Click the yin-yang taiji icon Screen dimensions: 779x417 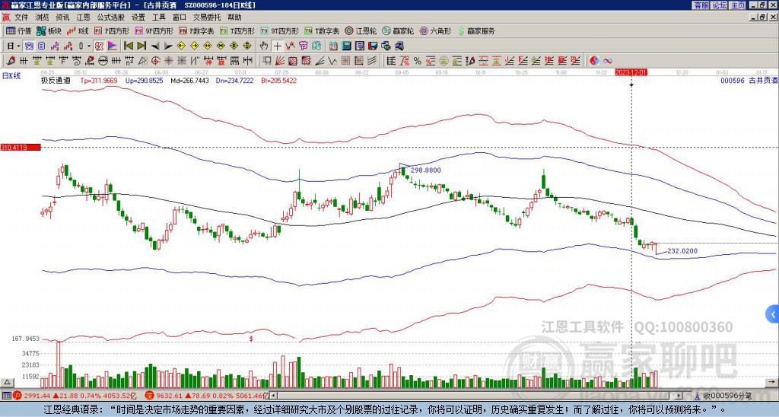(x=594, y=61)
